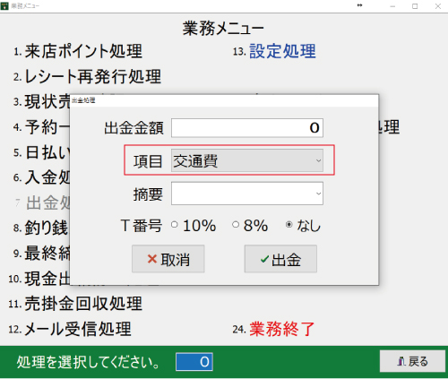Click the double-arrow icon in title bar
The width and height of the screenshot is (448, 379).
pos(359,5)
